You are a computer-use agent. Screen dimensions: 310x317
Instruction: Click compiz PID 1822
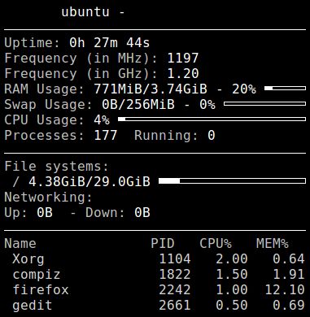(175, 275)
